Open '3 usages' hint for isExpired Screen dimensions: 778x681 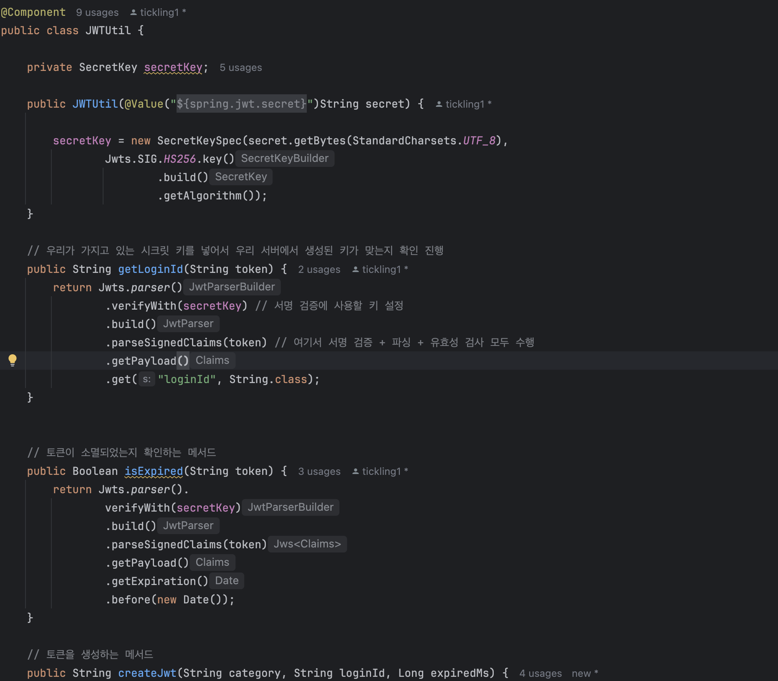pos(319,472)
